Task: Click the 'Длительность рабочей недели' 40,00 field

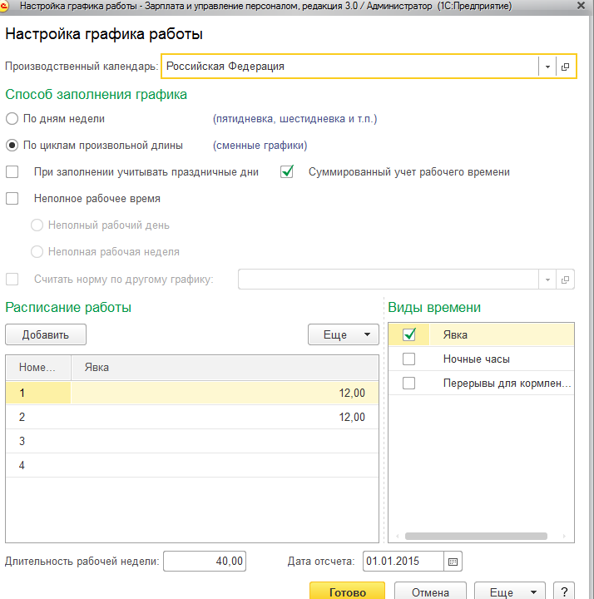Action: [205, 562]
